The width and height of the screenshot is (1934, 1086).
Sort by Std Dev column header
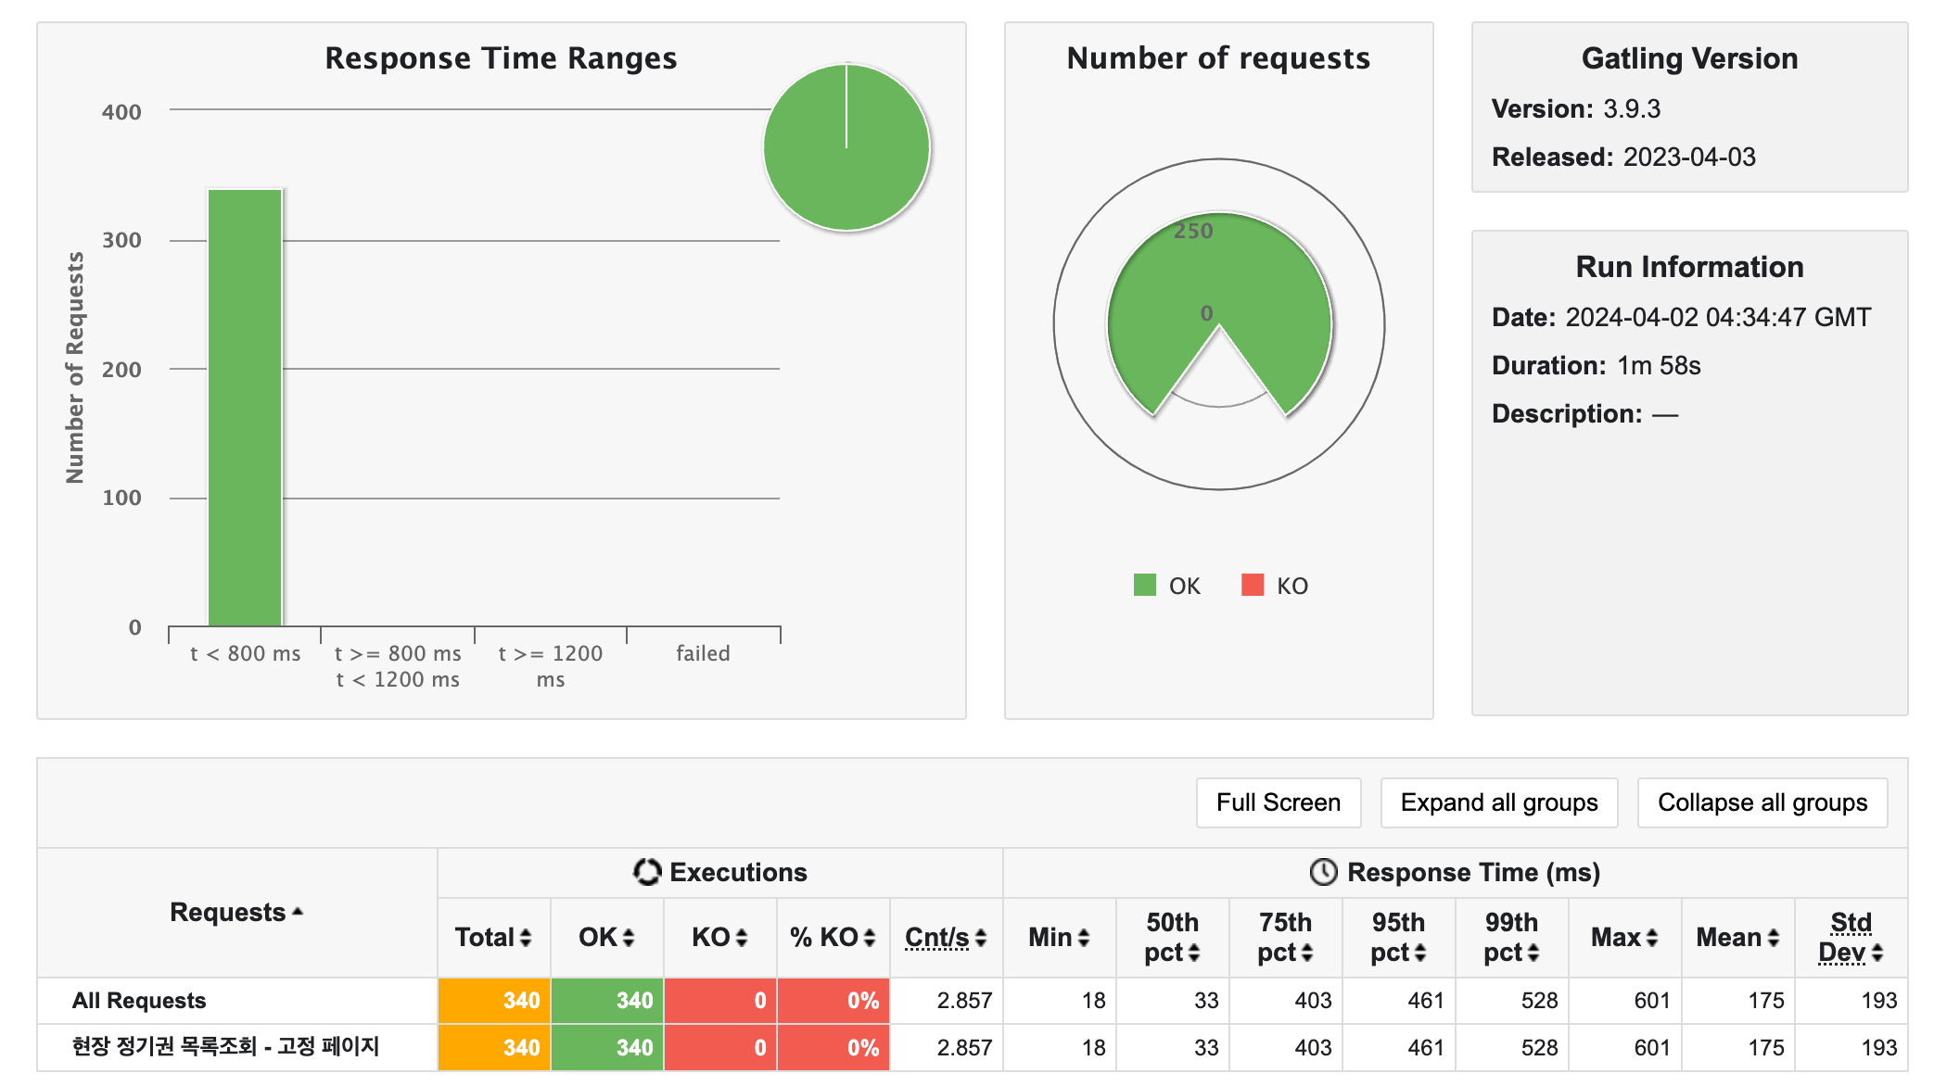click(1851, 938)
